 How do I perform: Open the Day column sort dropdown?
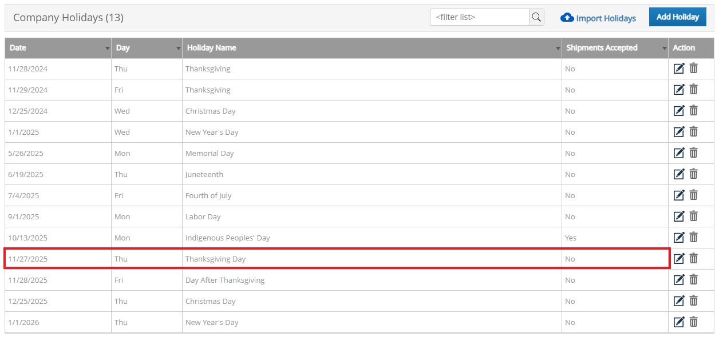click(x=179, y=49)
